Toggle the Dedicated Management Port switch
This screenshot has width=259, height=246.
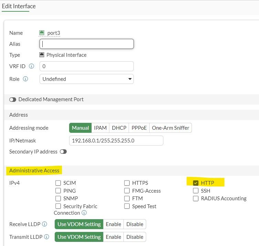pos(13,99)
